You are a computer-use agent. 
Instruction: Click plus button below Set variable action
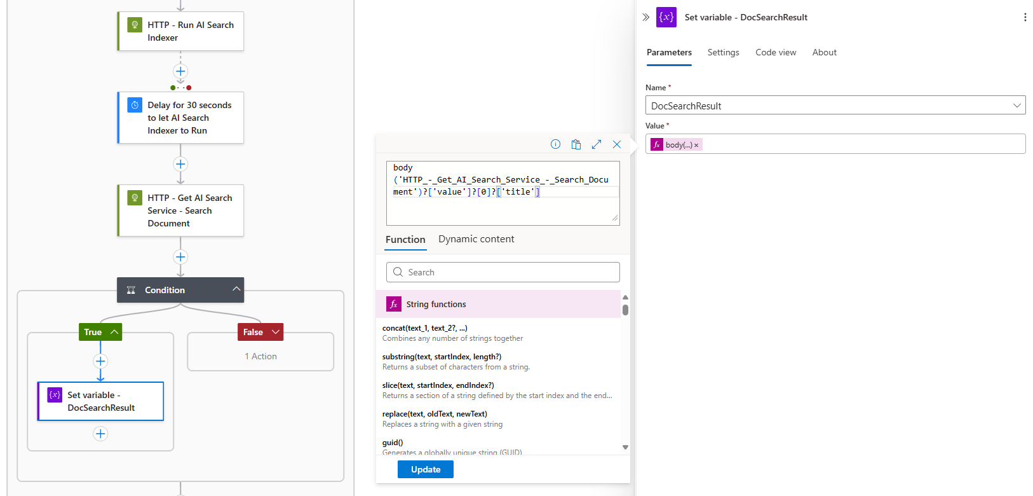(x=100, y=434)
